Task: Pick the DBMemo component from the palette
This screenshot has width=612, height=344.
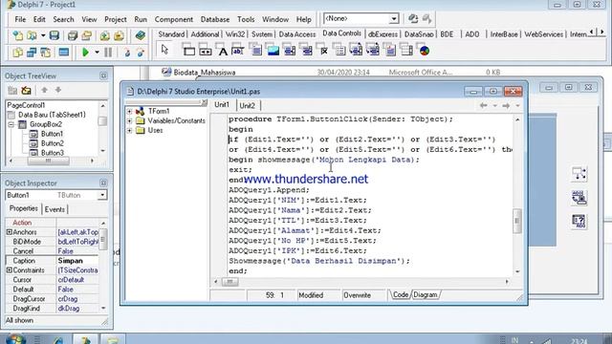Action: (x=256, y=51)
